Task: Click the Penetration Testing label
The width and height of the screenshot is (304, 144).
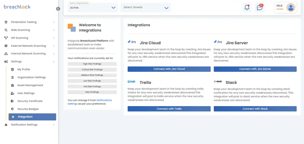Action: click(x=24, y=22)
